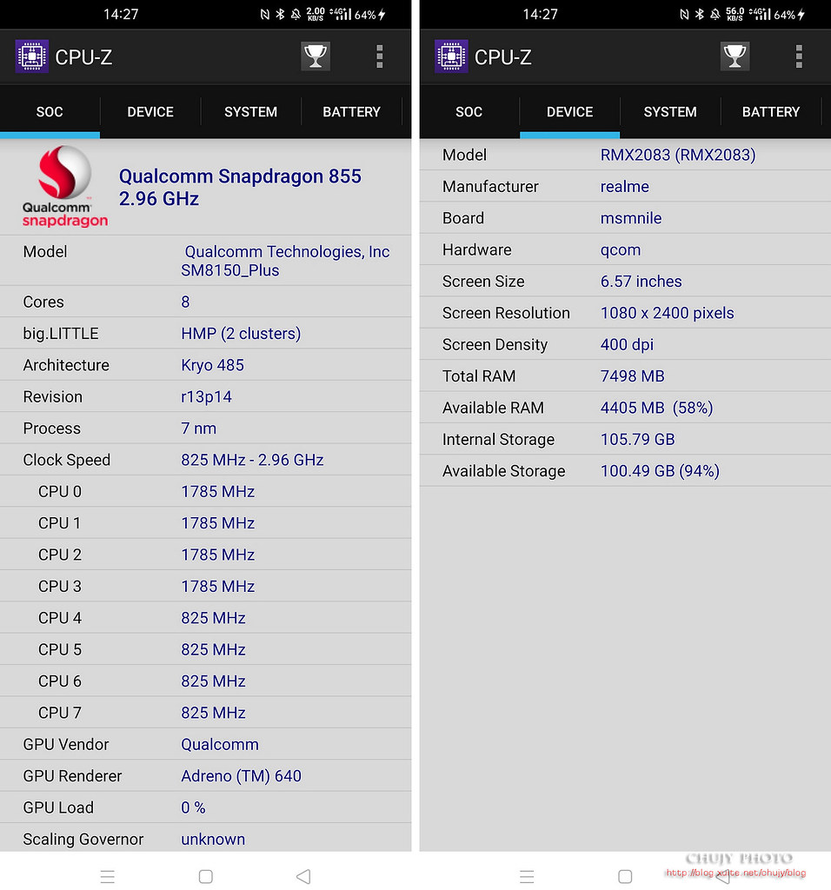Tap the CPU 7 frequency row

coord(205,713)
